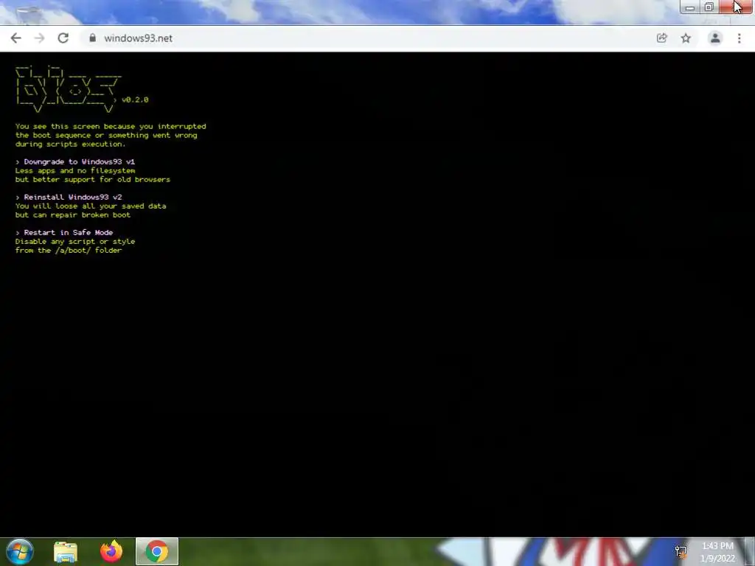This screenshot has height=566, width=755.
Task: Click the network tray icon
Action: (681, 551)
